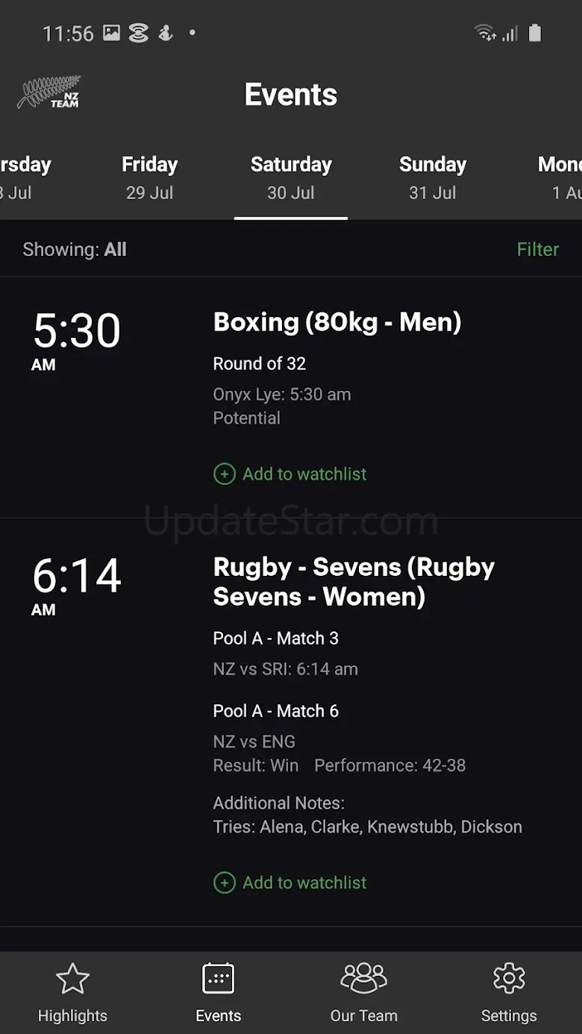The height and width of the screenshot is (1034, 582).
Task: Tap the battery status icon
Action: click(x=535, y=33)
